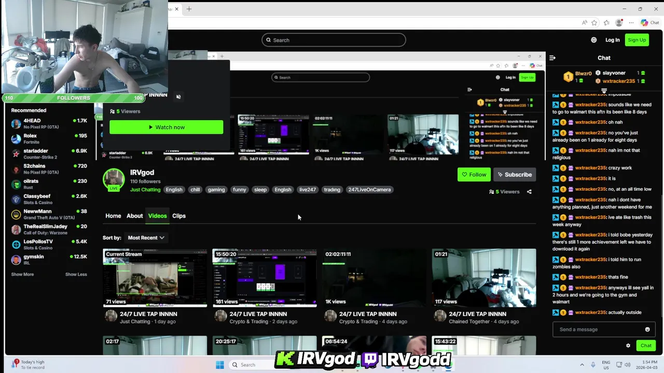The height and width of the screenshot is (373, 664).
Task: Click the share icon beside viewers count
Action: 529,192
